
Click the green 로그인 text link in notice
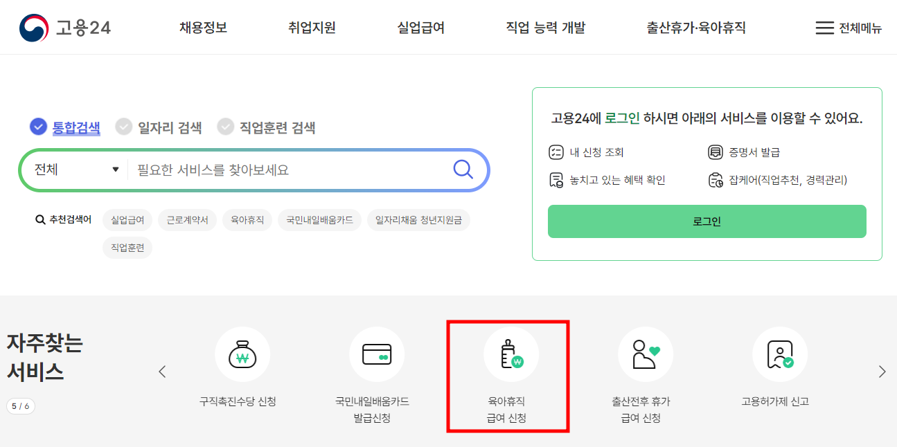click(622, 118)
